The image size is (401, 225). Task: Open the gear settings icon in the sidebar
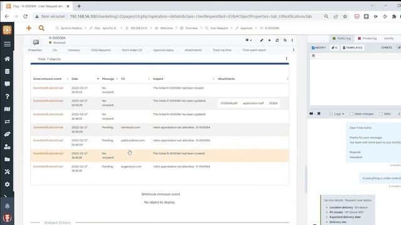(7, 184)
